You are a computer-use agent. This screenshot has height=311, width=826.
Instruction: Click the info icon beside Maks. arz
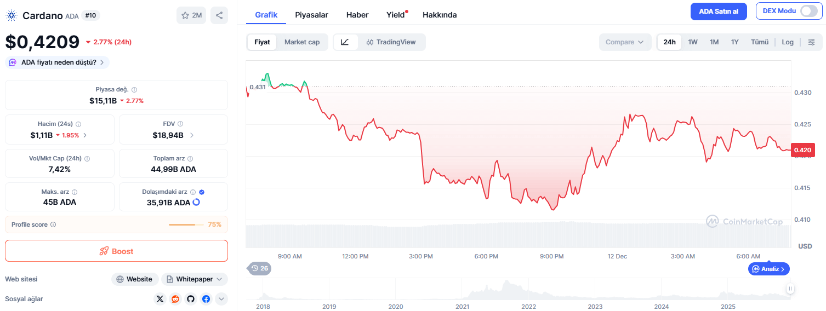(x=75, y=192)
